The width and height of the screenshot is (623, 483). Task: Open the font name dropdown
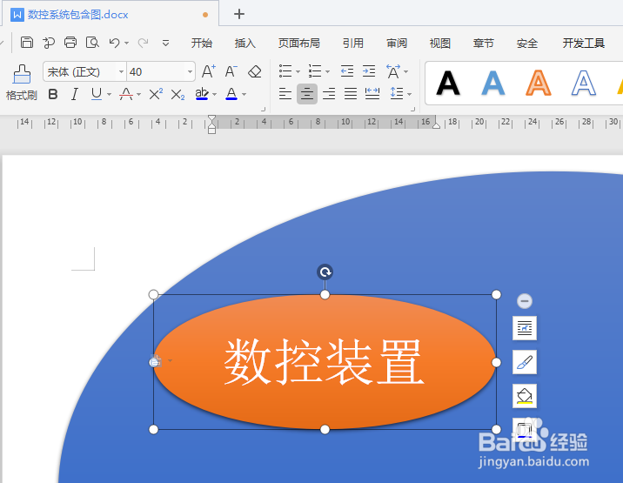point(121,72)
